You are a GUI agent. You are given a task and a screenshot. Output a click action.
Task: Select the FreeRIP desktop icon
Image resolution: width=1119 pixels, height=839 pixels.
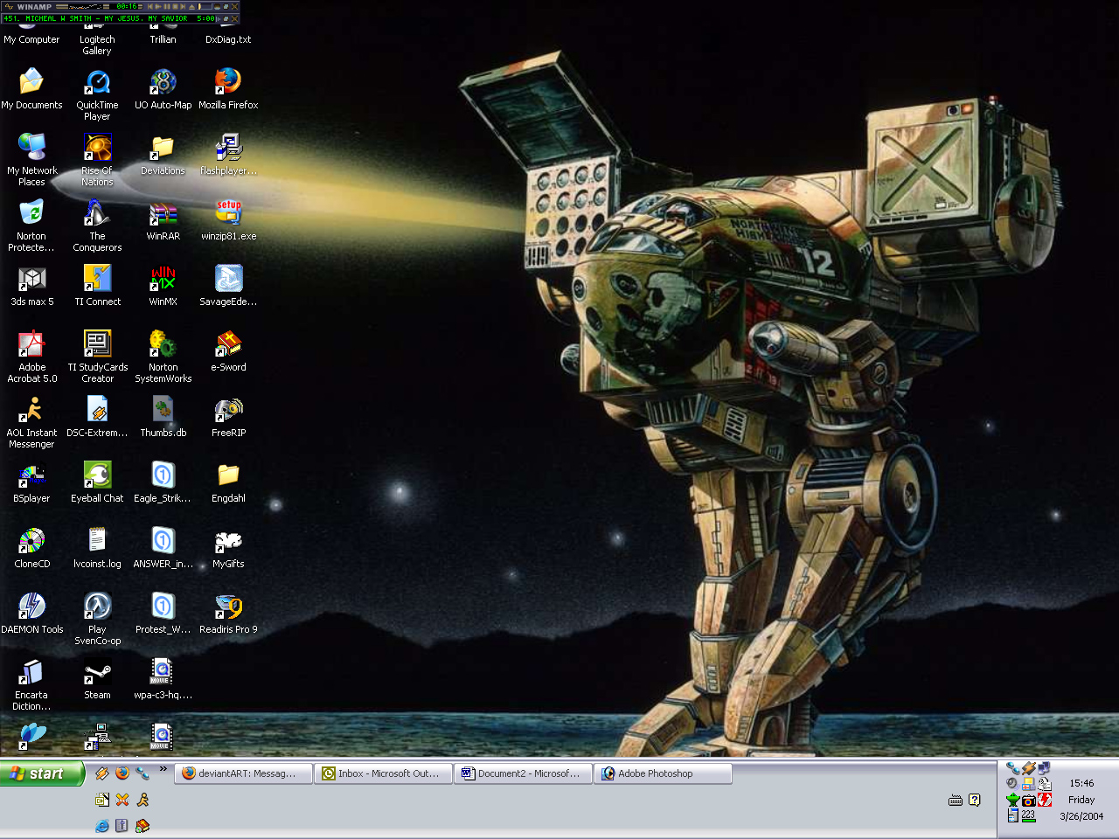pos(228,417)
